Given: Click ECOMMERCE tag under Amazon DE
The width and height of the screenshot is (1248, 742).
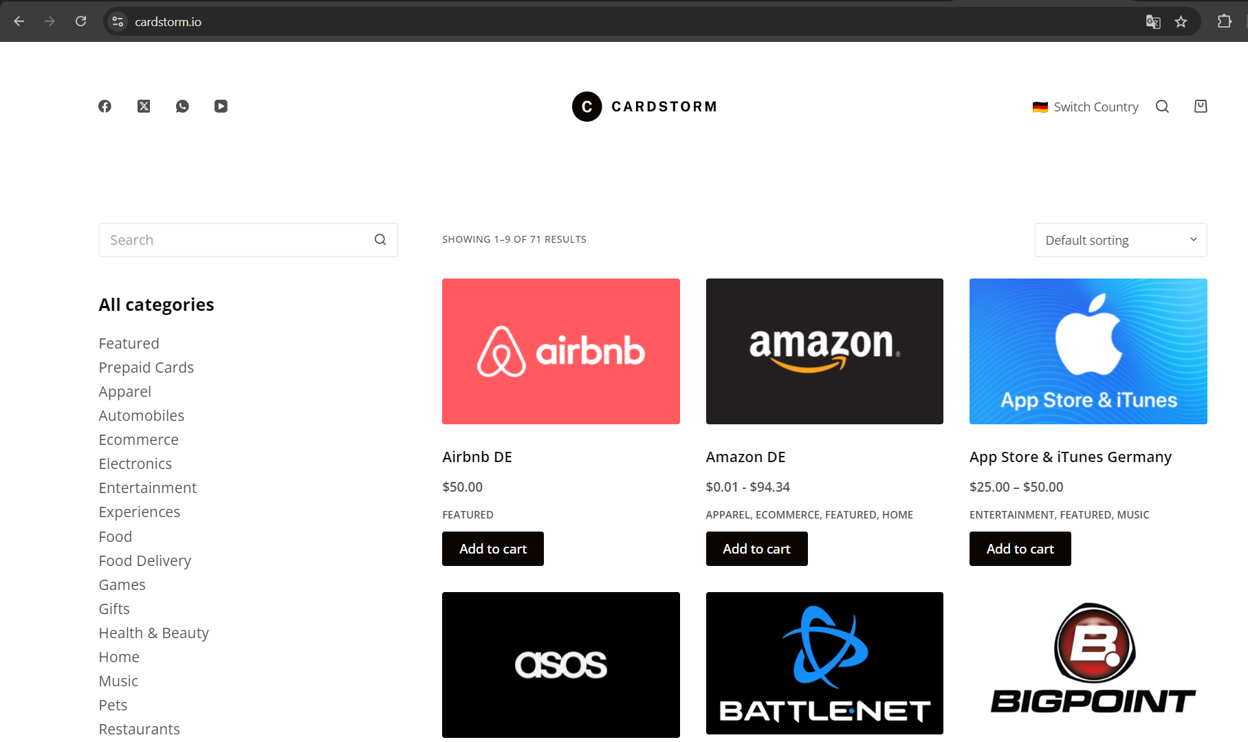Looking at the screenshot, I should [x=787, y=514].
